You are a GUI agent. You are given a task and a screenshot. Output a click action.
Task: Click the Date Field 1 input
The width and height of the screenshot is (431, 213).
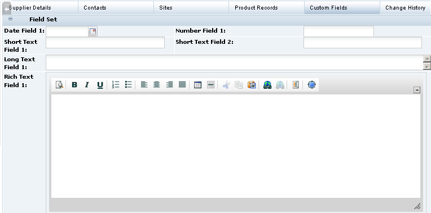(67, 31)
